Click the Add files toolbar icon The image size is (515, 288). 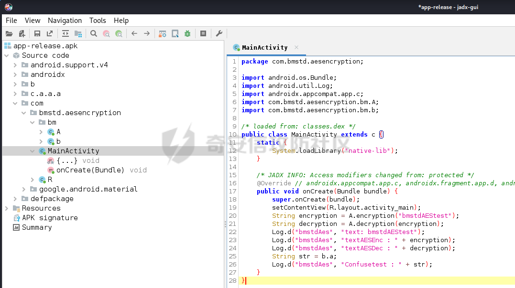tap(22, 33)
